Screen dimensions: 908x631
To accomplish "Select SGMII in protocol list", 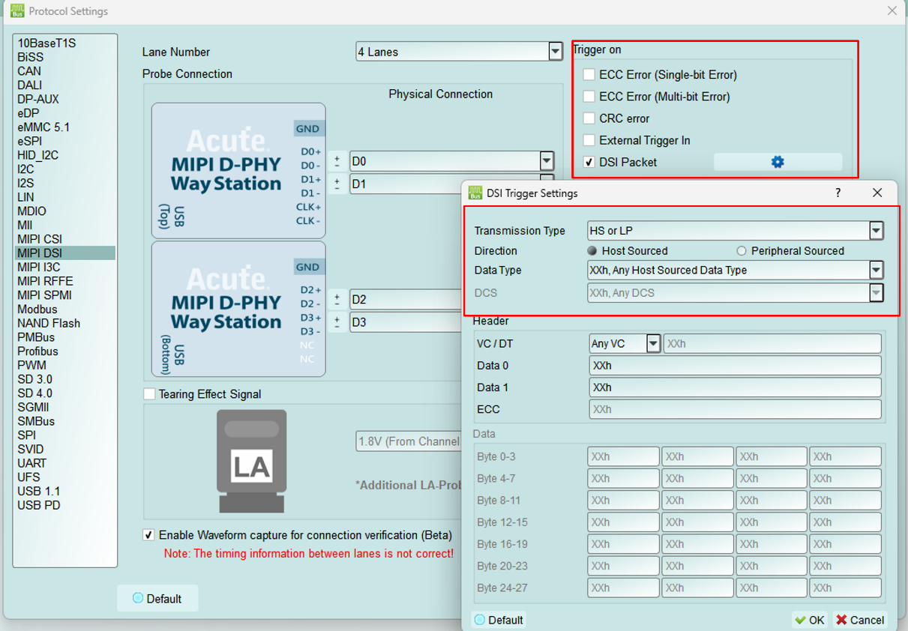I will click(x=34, y=407).
